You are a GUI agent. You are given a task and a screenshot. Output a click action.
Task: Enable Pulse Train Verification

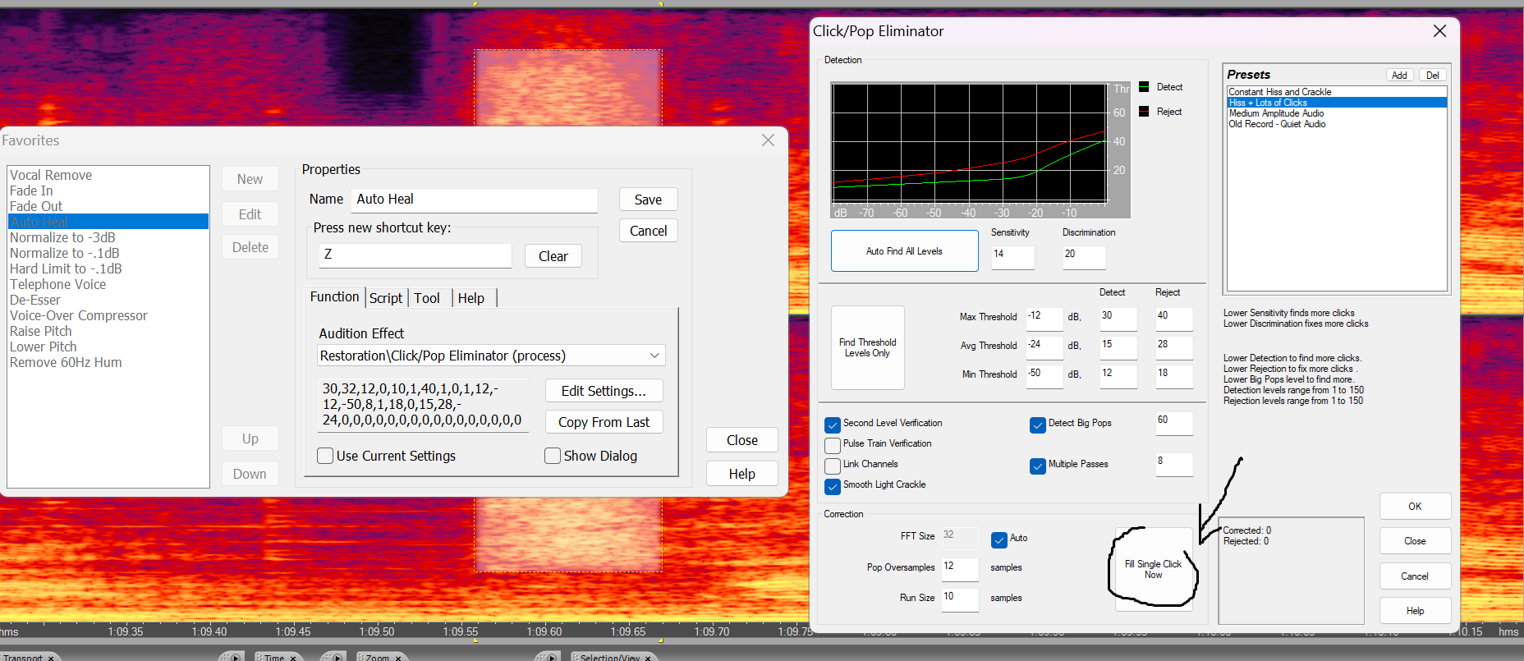(833, 445)
